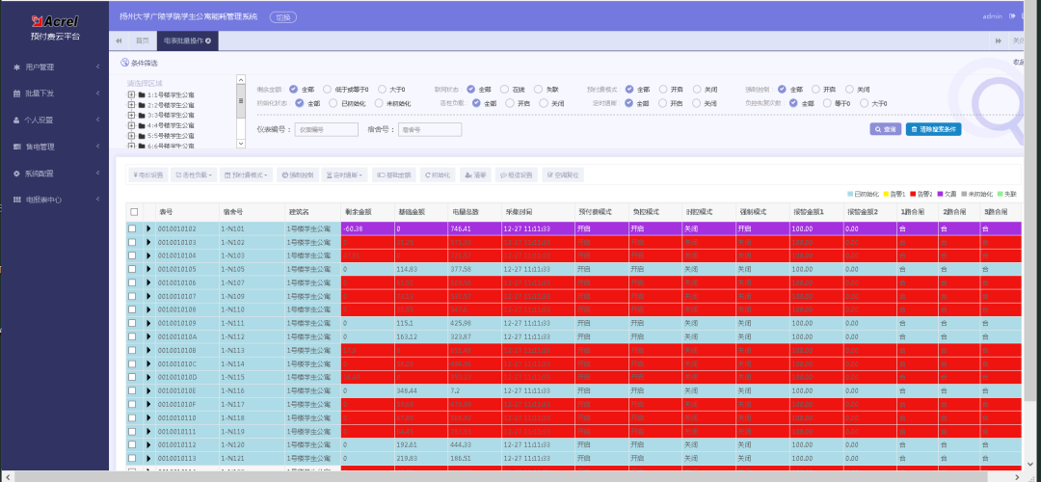Click the 电价设置 toolbar button
The width and height of the screenshot is (1041, 482).
coord(147,175)
